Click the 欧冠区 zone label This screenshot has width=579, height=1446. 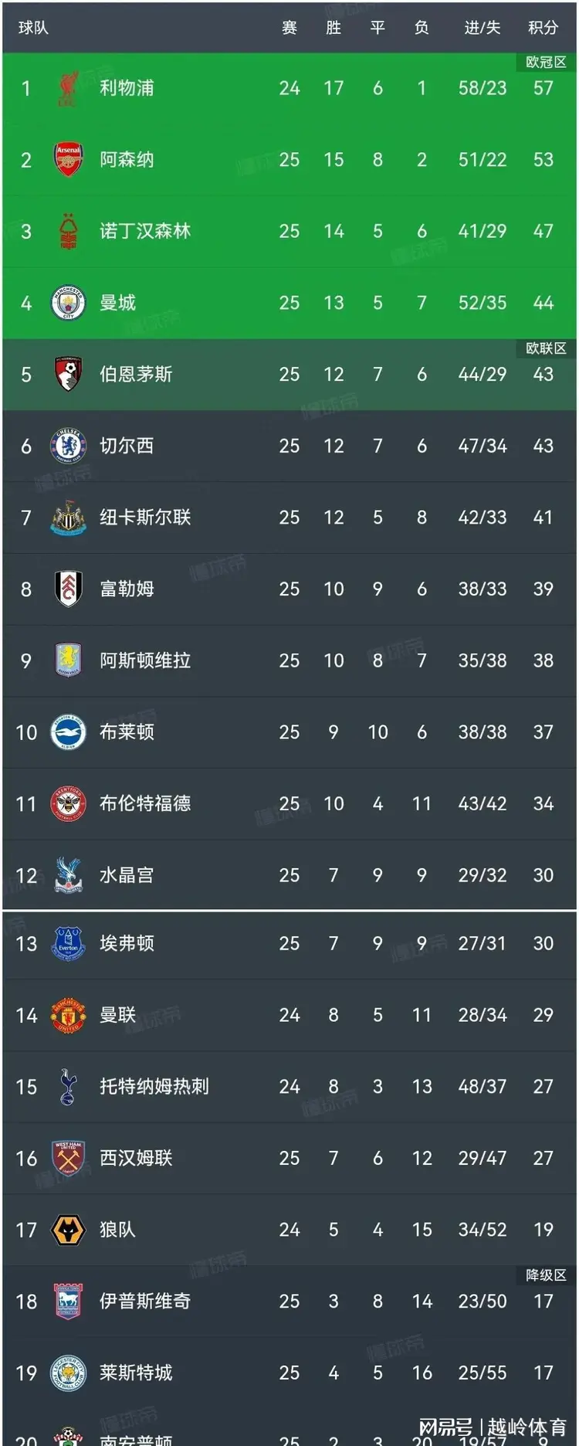546,62
